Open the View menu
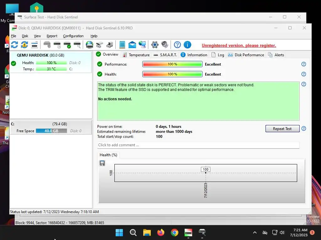The width and height of the screenshot is (321, 240). click(37, 36)
